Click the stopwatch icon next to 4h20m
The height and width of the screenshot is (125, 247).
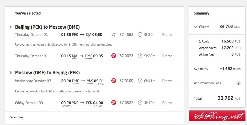pos(140,34)
